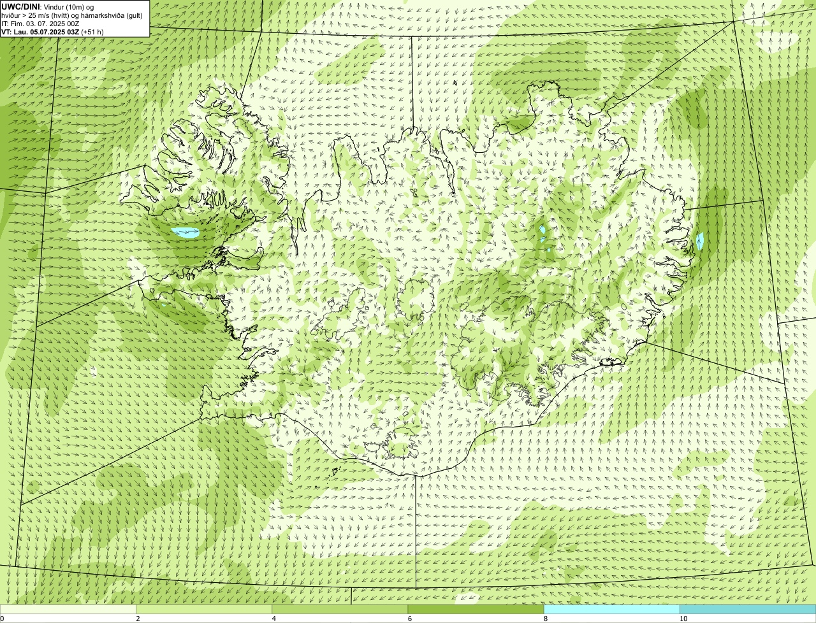The height and width of the screenshot is (623, 816).
Task: Click the cyan strong-wind patch off the east coast
Action: [700, 241]
